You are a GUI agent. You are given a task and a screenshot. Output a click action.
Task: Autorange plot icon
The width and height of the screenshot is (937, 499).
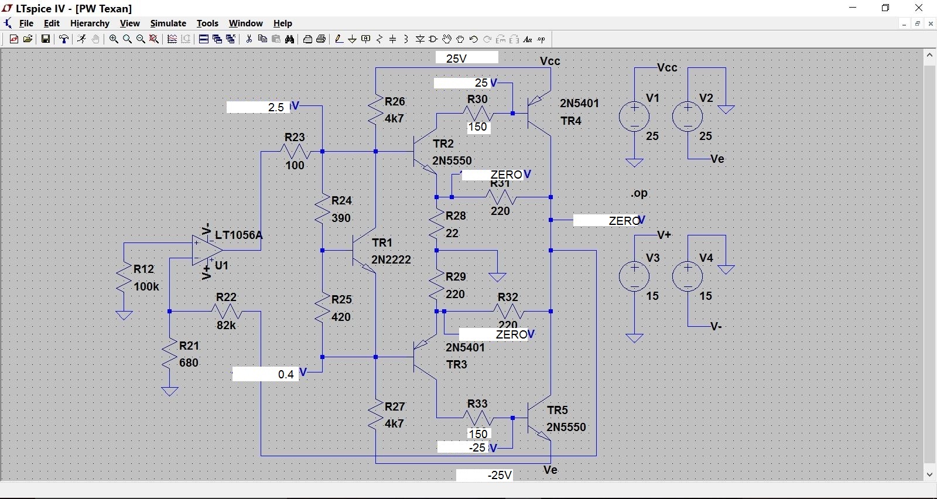(172, 39)
